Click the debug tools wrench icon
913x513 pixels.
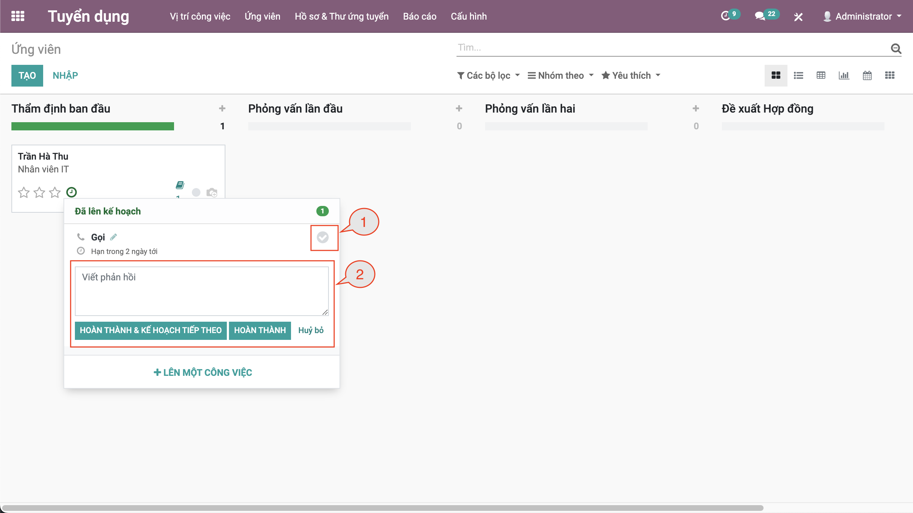pos(798,17)
